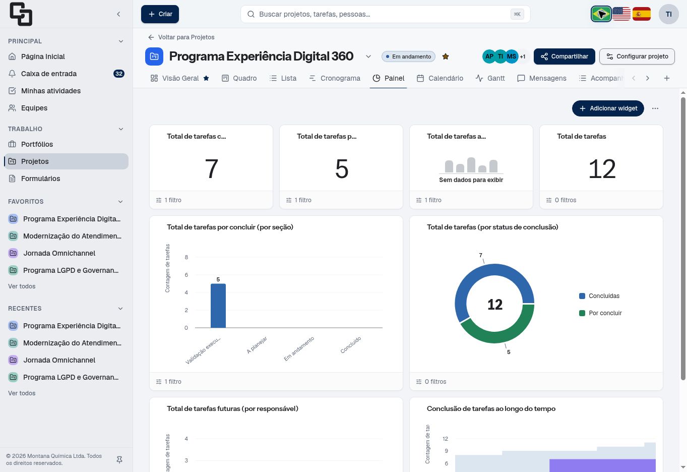Click the pin icon in sidebar footer
Viewport: 687px width, 472px height.
(119, 459)
